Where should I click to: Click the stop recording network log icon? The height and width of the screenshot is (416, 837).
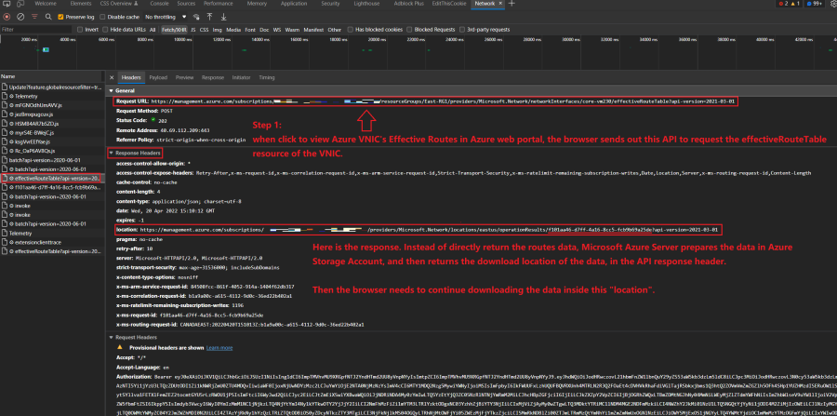pos(7,17)
